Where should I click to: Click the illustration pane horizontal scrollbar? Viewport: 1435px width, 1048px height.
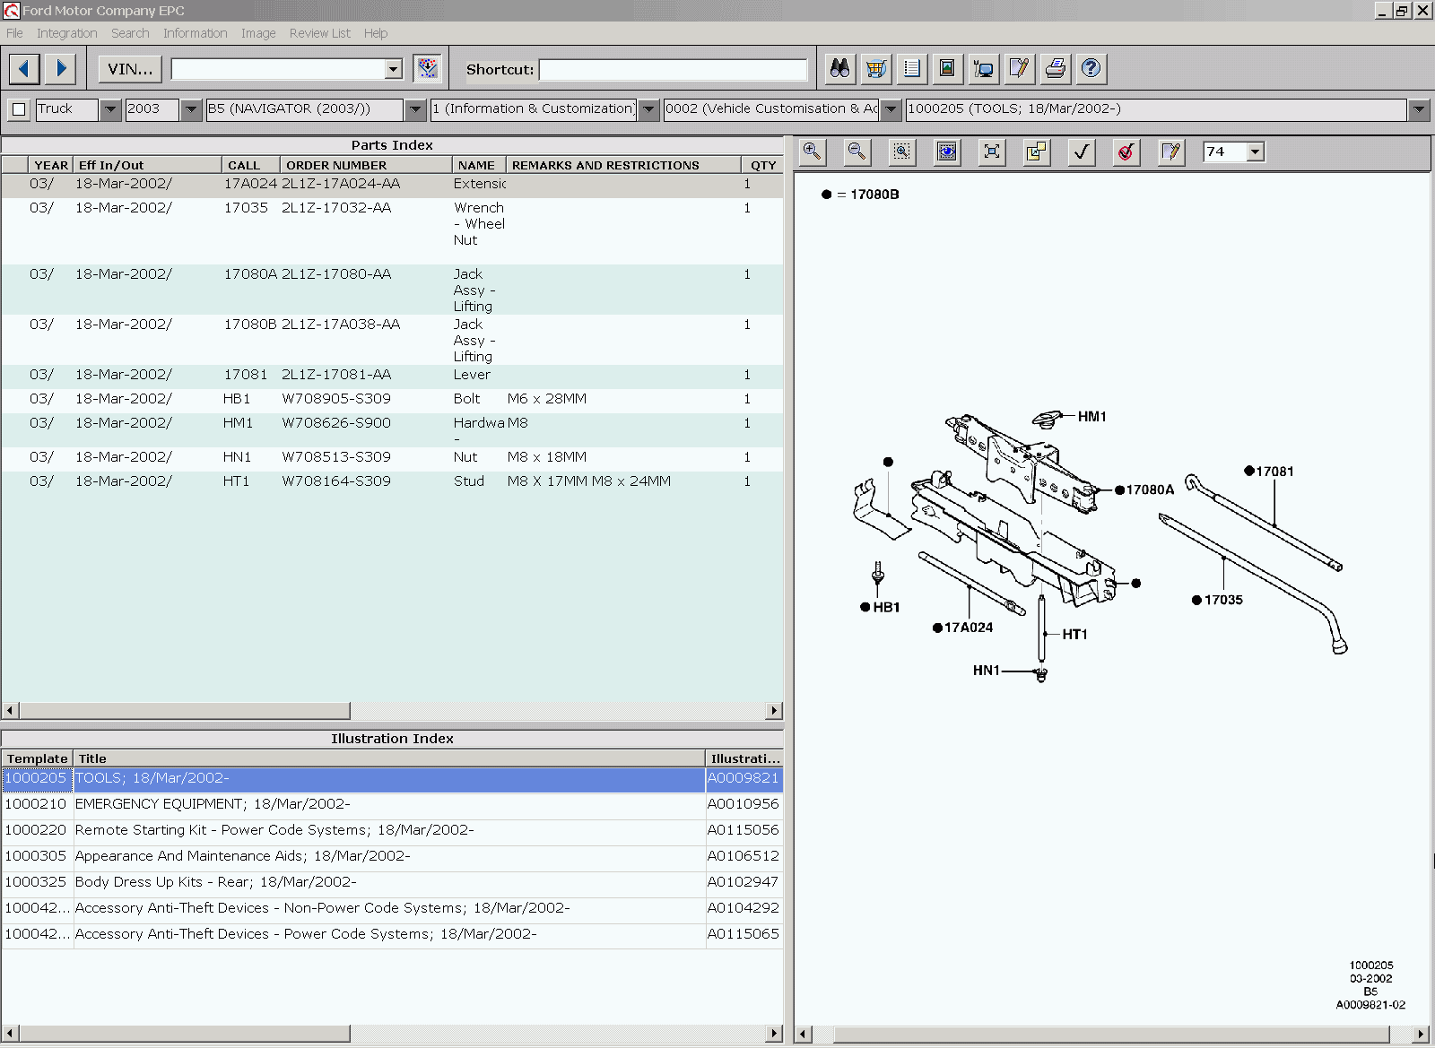(1112, 1034)
